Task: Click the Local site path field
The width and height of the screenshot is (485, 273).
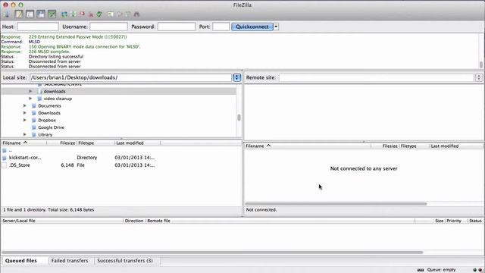Action: coord(130,77)
